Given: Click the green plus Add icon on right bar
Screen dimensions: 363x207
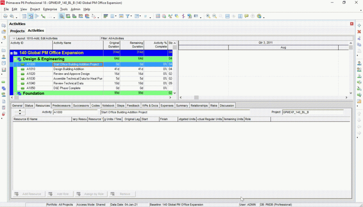Looking at the screenshot, I should click(359, 25).
